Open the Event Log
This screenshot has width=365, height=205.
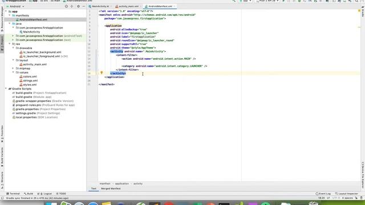tap(323, 194)
